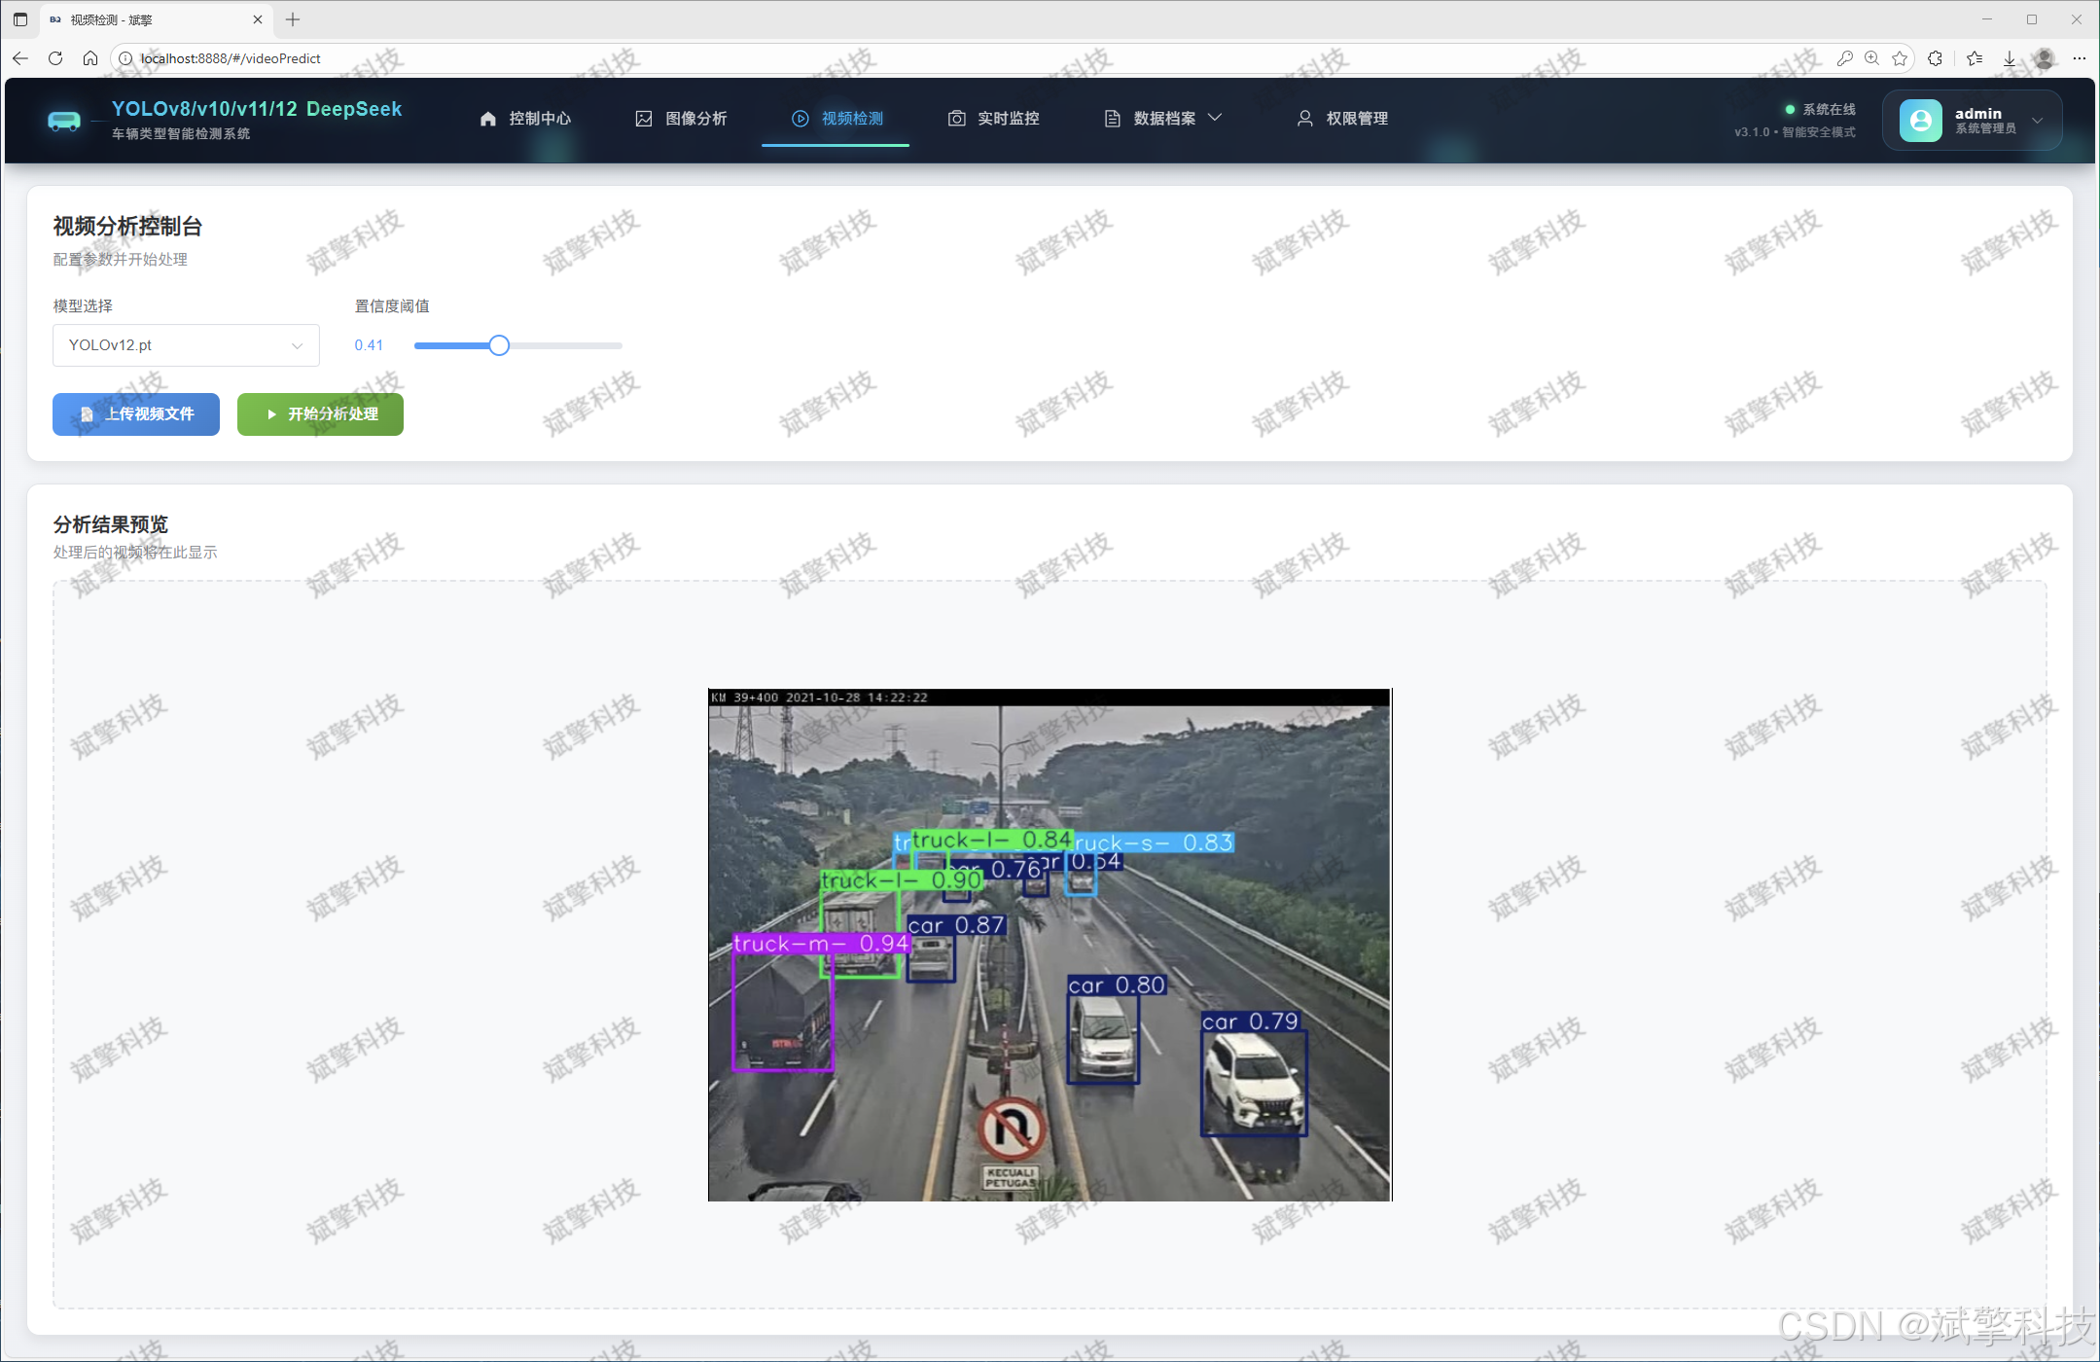Open browser extensions puzzle icon
Image resolution: width=2100 pixels, height=1362 pixels.
pos(1935,58)
